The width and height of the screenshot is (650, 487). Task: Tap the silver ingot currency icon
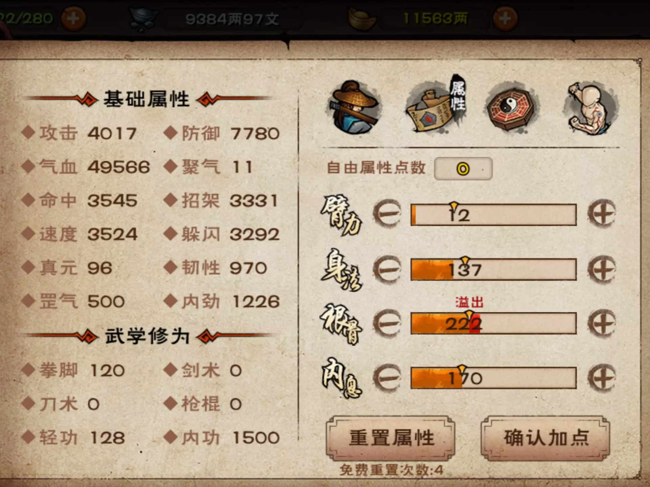pyautogui.click(x=144, y=20)
